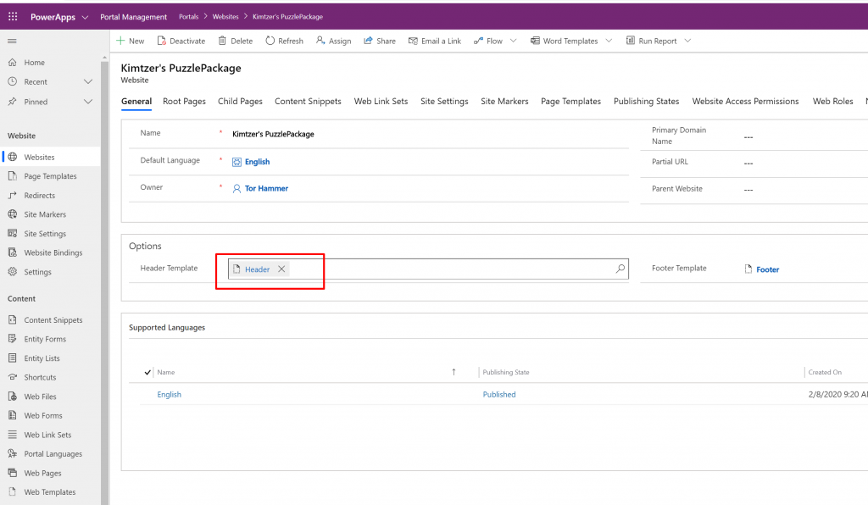Switch to the Site Settings tab
The image size is (868, 505).
click(x=444, y=101)
